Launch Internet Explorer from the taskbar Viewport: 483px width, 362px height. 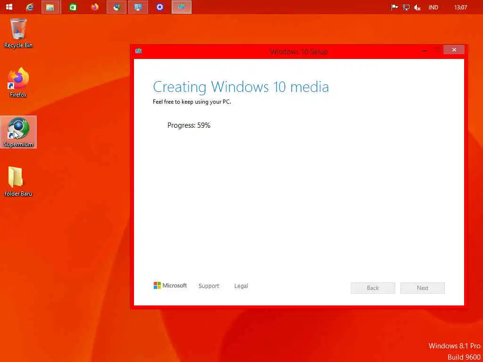pyautogui.click(x=30, y=7)
